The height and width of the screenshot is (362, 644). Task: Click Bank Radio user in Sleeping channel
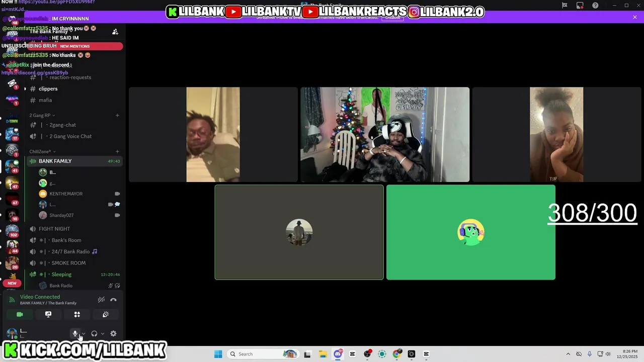click(61, 286)
